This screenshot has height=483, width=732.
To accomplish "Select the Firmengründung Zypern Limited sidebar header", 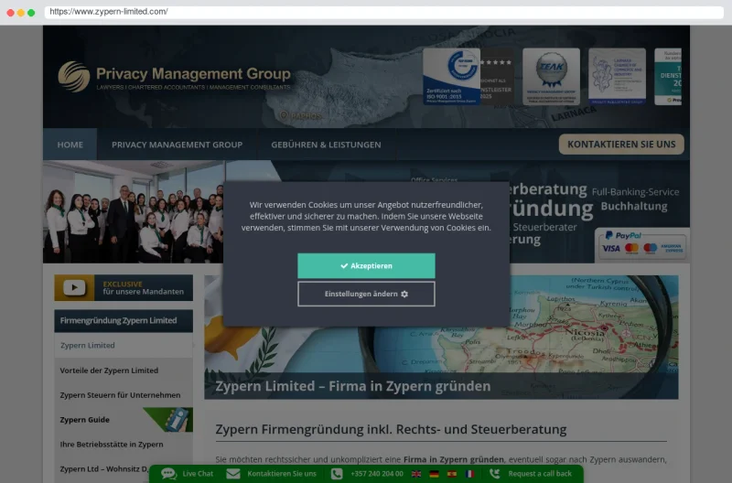I will [124, 320].
